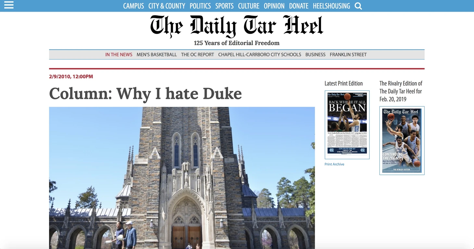The height and width of the screenshot is (249, 474).
Task: Open the hamburger menu icon
Action: 9,5
